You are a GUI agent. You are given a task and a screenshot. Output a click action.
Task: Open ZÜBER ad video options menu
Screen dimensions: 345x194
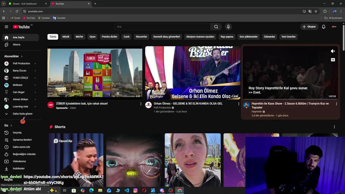(141, 104)
